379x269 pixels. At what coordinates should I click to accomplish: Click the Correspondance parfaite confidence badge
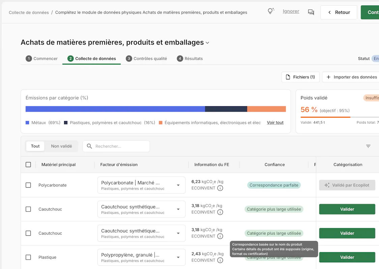click(274, 185)
